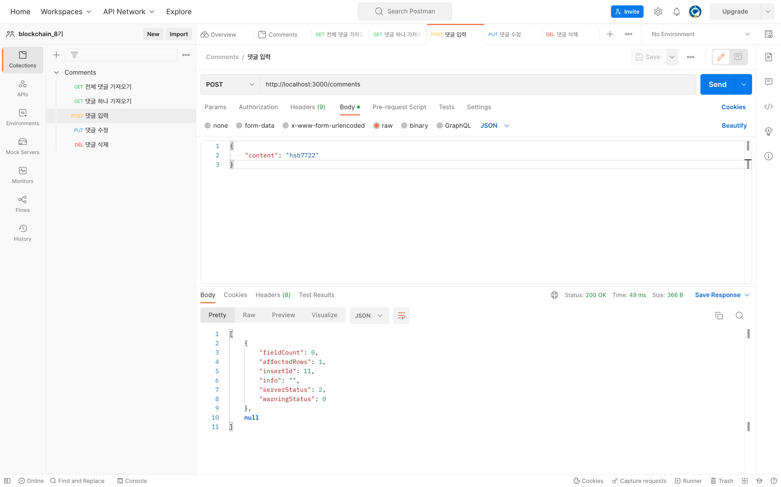Select the x-www-form-urlencoded body type
Screen dimensions: 781x487
pyautogui.click(x=286, y=126)
